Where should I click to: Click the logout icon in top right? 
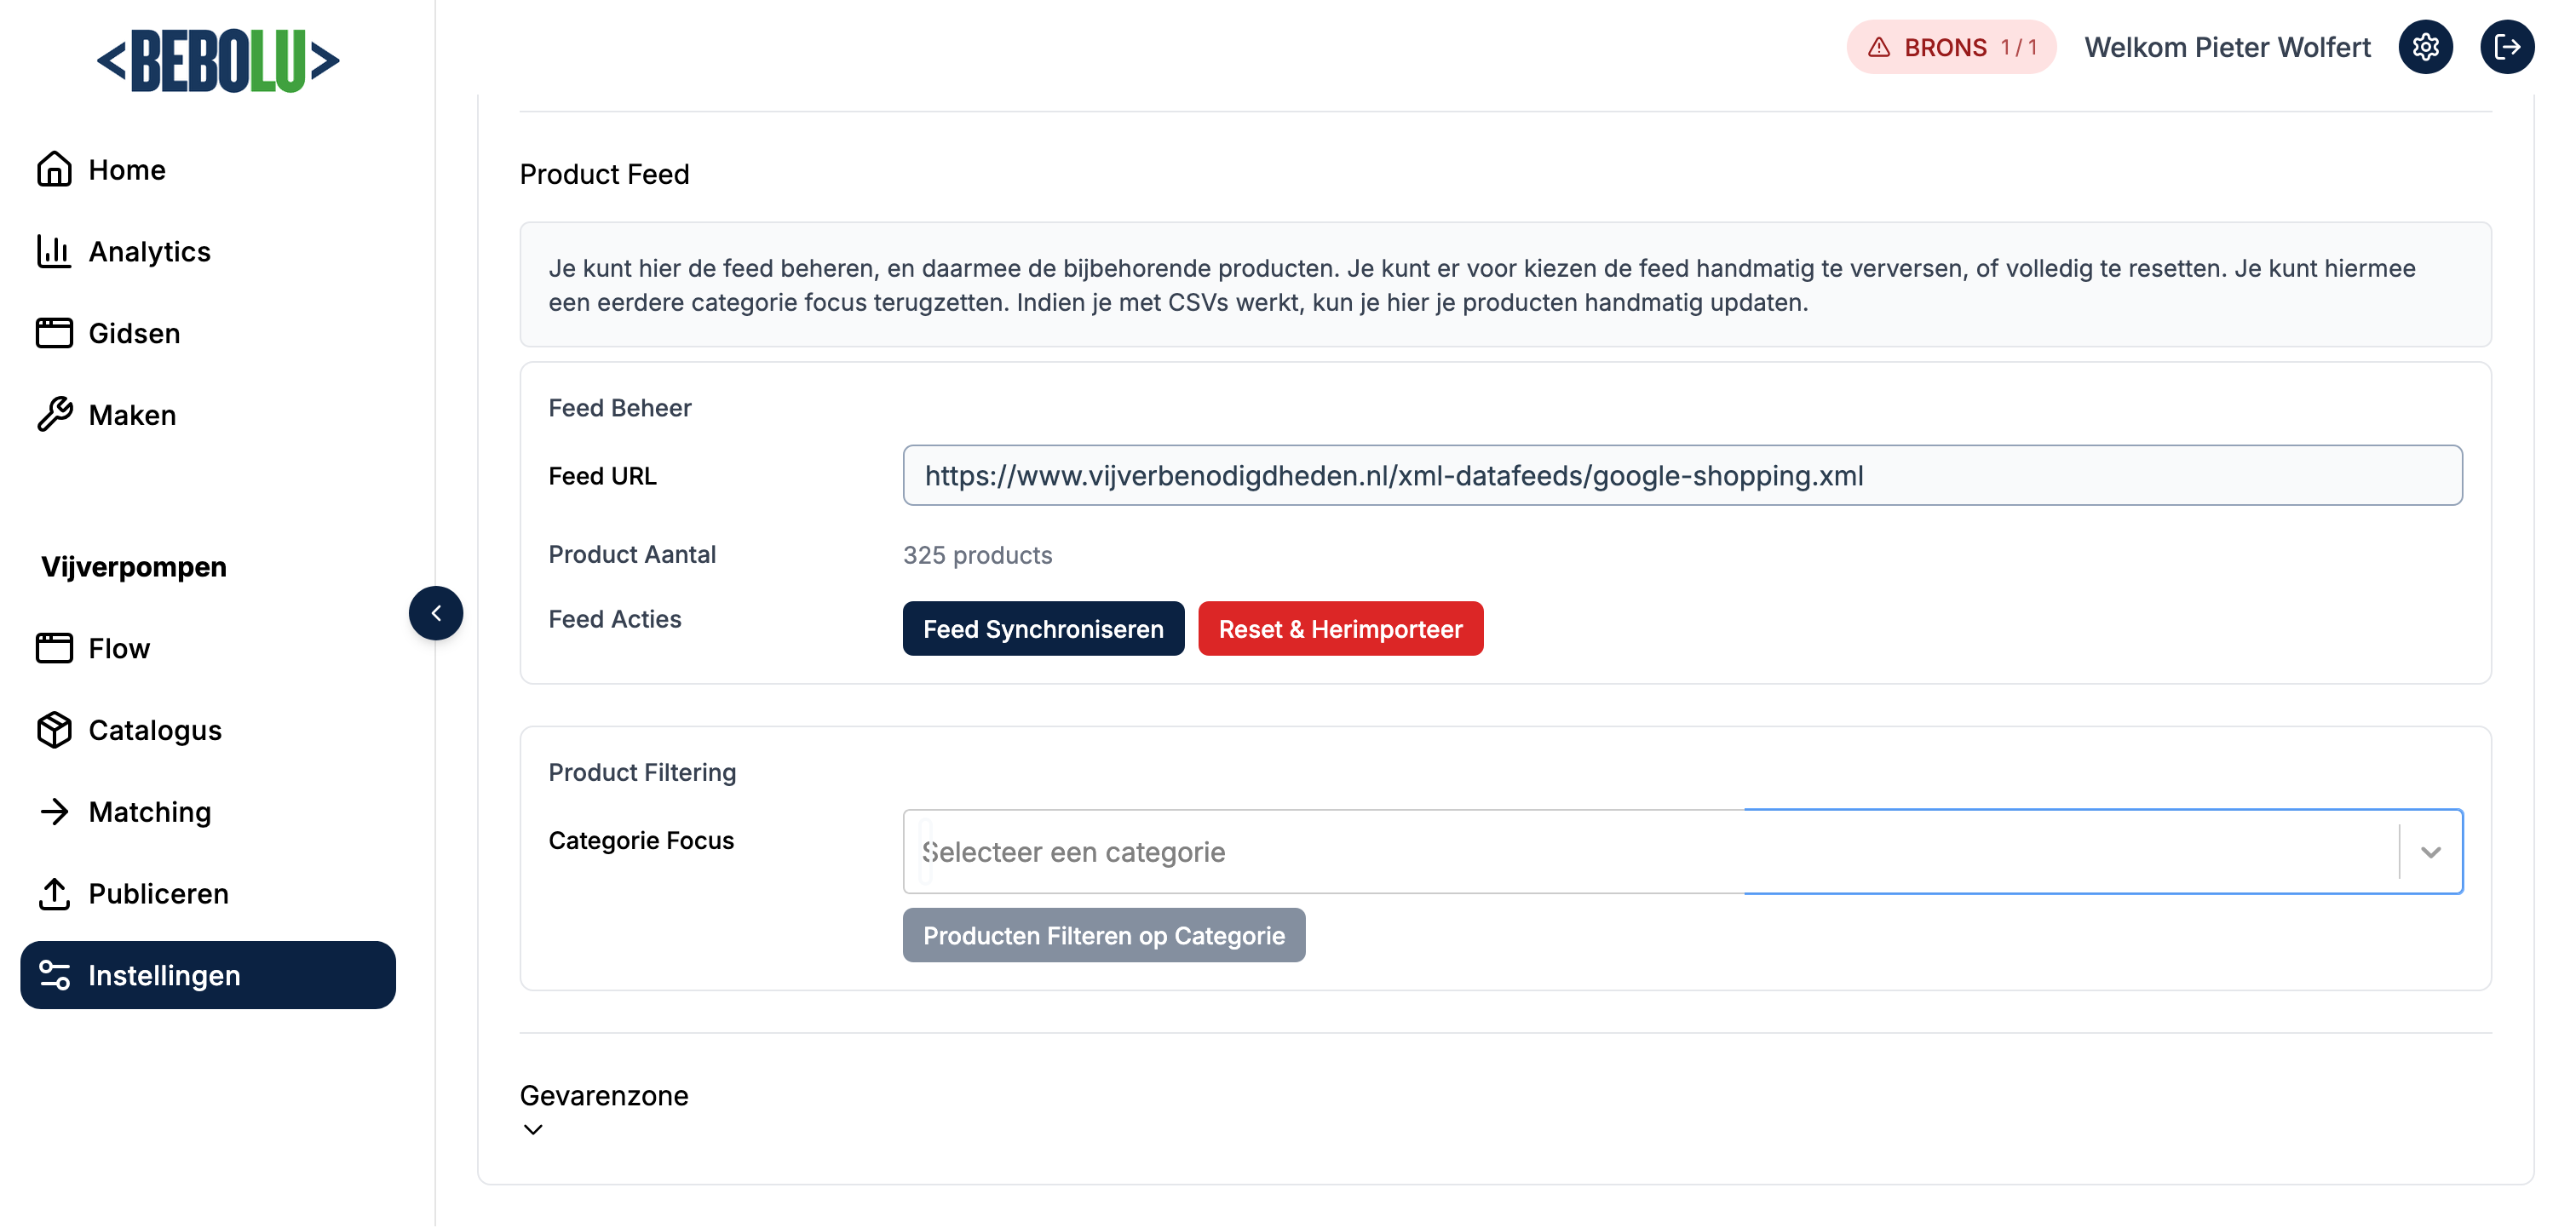2506,47
